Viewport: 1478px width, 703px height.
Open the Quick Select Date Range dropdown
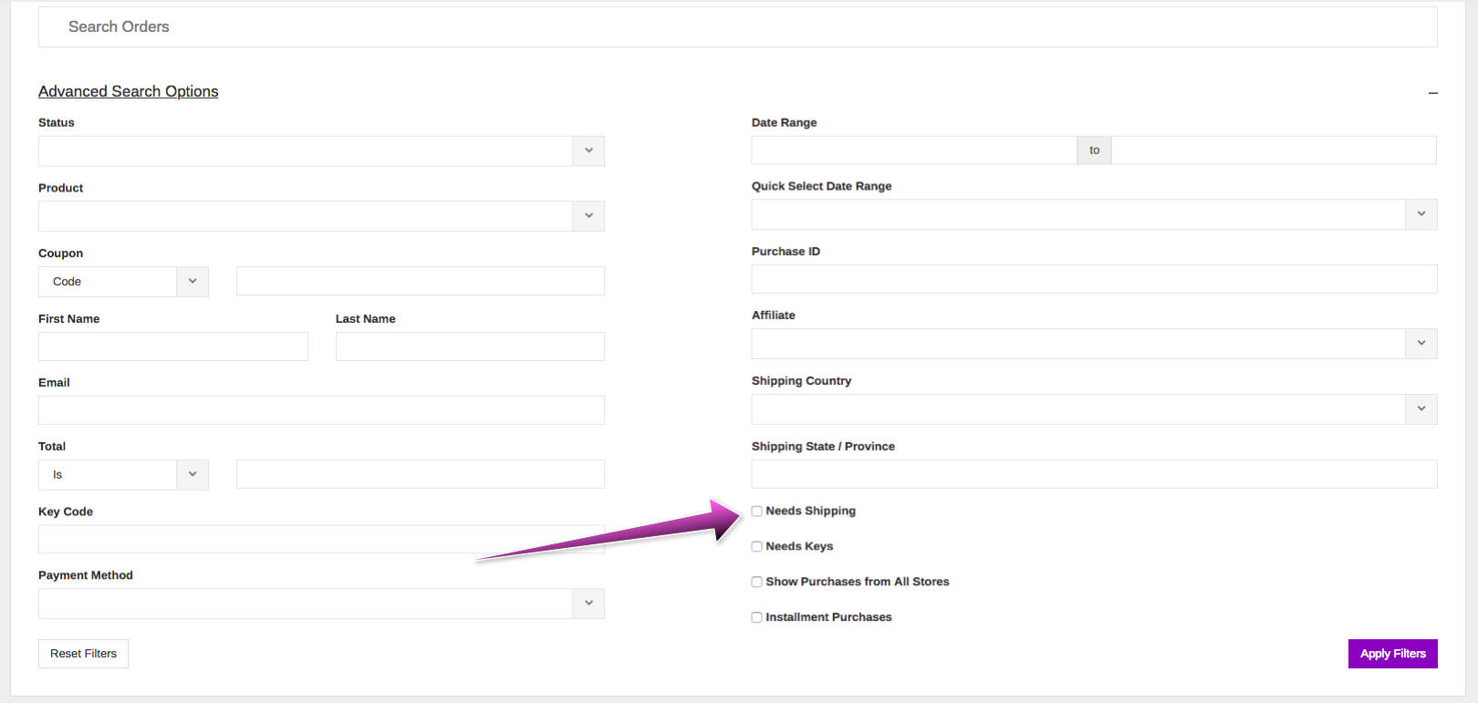point(1094,214)
